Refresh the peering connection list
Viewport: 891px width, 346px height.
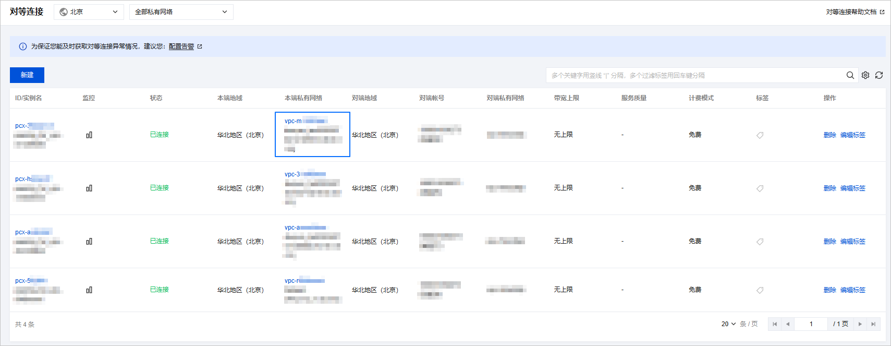(x=879, y=75)
